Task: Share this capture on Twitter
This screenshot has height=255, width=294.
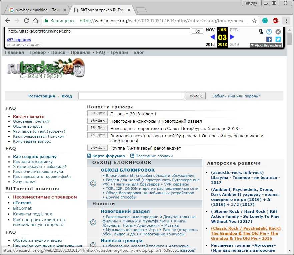Action: click(278, 39)
